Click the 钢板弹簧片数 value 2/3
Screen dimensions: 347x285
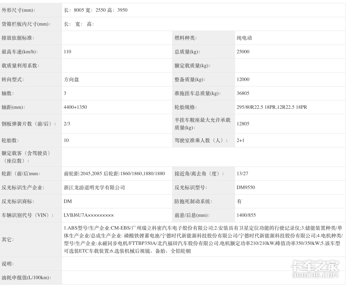point(67,124)
